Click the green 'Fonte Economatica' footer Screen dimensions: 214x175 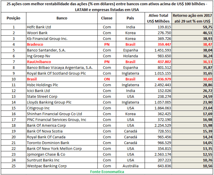click(107, 172)
